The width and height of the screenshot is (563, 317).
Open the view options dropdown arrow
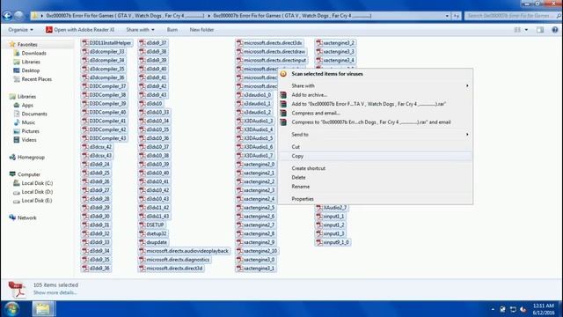tap(526, 30)
